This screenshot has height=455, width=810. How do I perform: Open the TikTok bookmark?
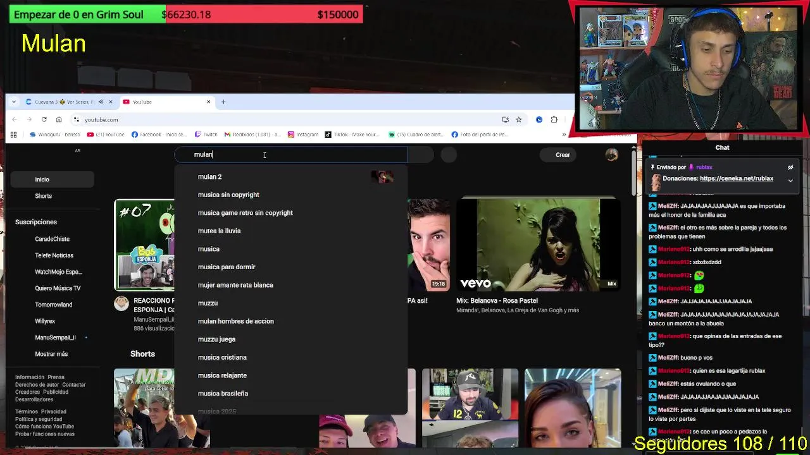352,135
